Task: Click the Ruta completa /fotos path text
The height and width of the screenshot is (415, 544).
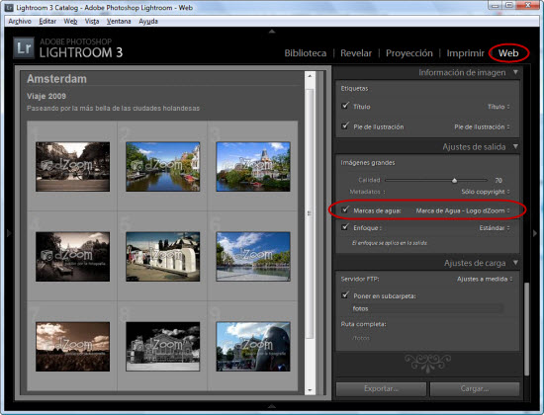Action: pyautogui.click(x=361, y=338)
